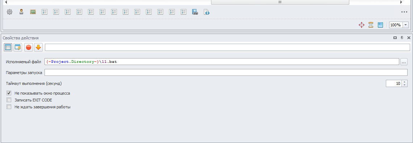Click the red crosshair target icon
Screen dimensions: 413x143
tap(361, 25)
